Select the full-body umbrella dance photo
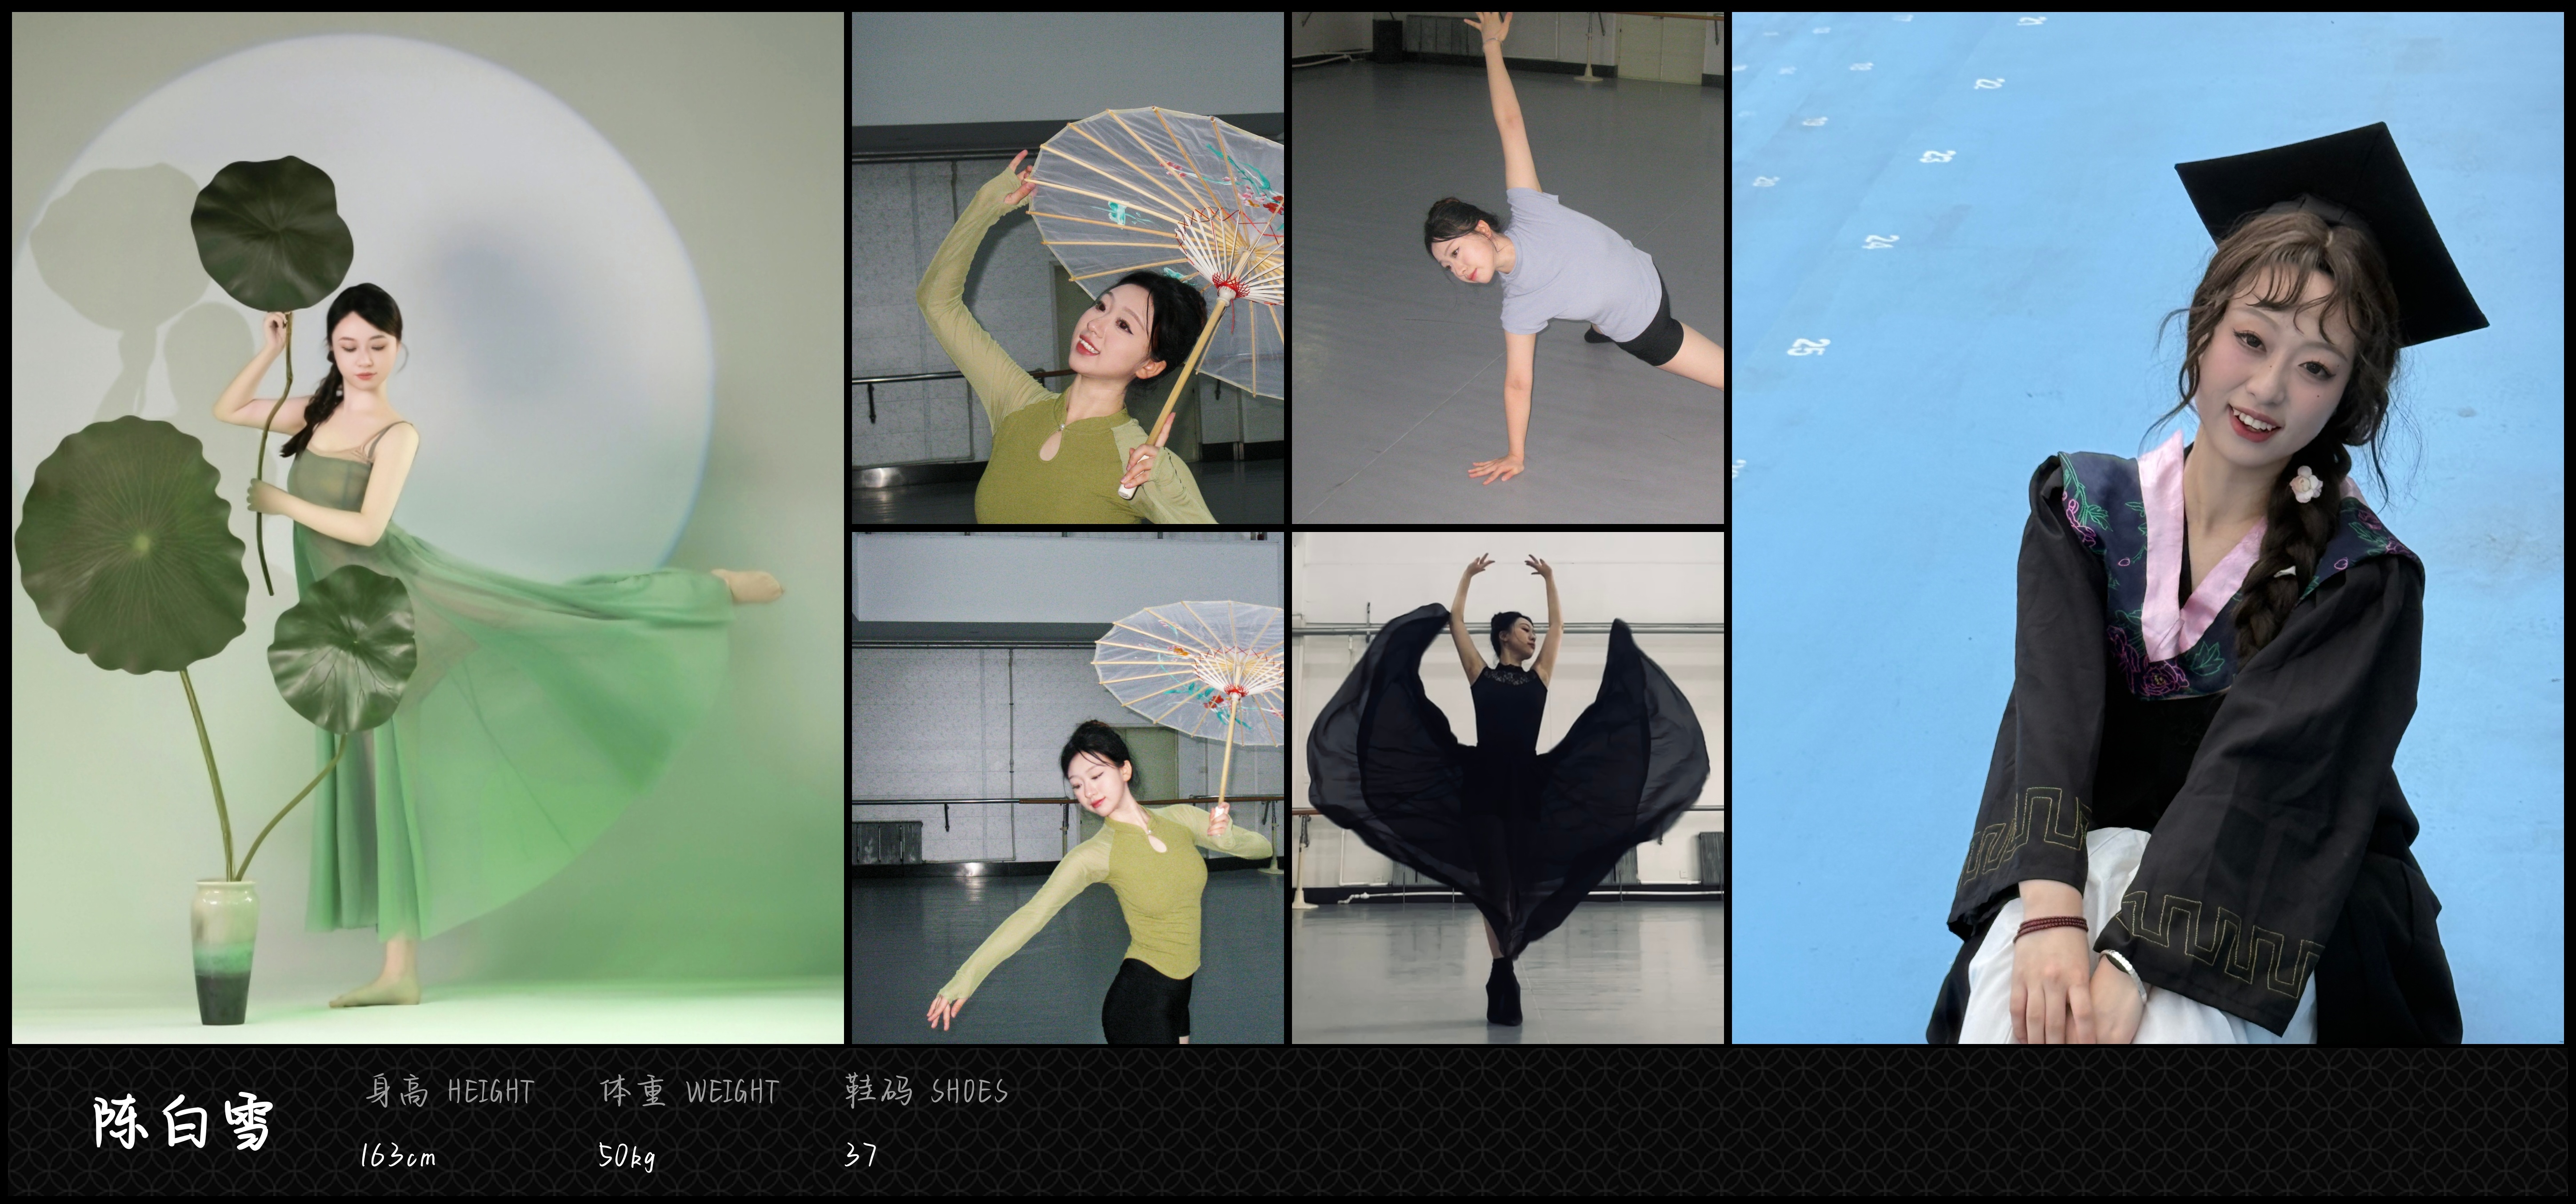The width and height of the screenshot is (2576, 1204). point(1068,788)
